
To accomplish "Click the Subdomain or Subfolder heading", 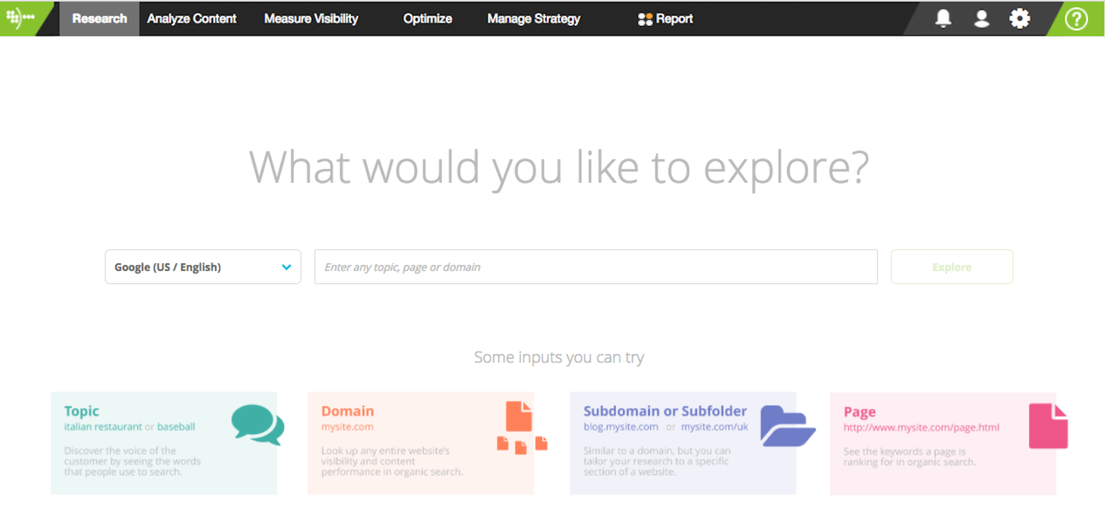I will tap(665, 411).
